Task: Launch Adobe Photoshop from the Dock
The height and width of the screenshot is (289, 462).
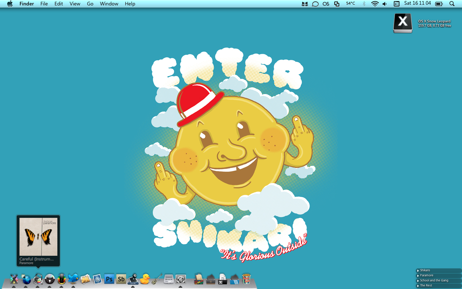Action: pos(109,279)
